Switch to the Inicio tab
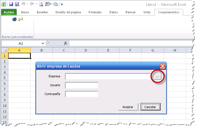Image resolution: width=197 pixels, height=128 pixels. pos(25,12)
